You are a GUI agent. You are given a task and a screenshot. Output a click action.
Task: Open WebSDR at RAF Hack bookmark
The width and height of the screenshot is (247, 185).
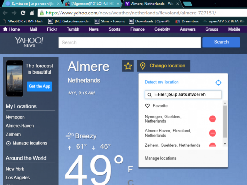[23, 21]
